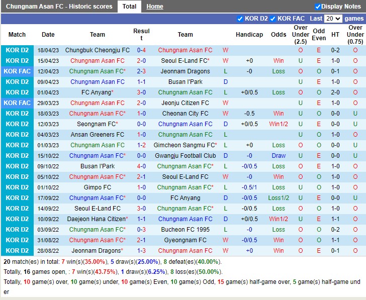Open Gimpo FC team link
This screenshot has width=366, height=300.
pyautogui.click(x=98, y=187)
